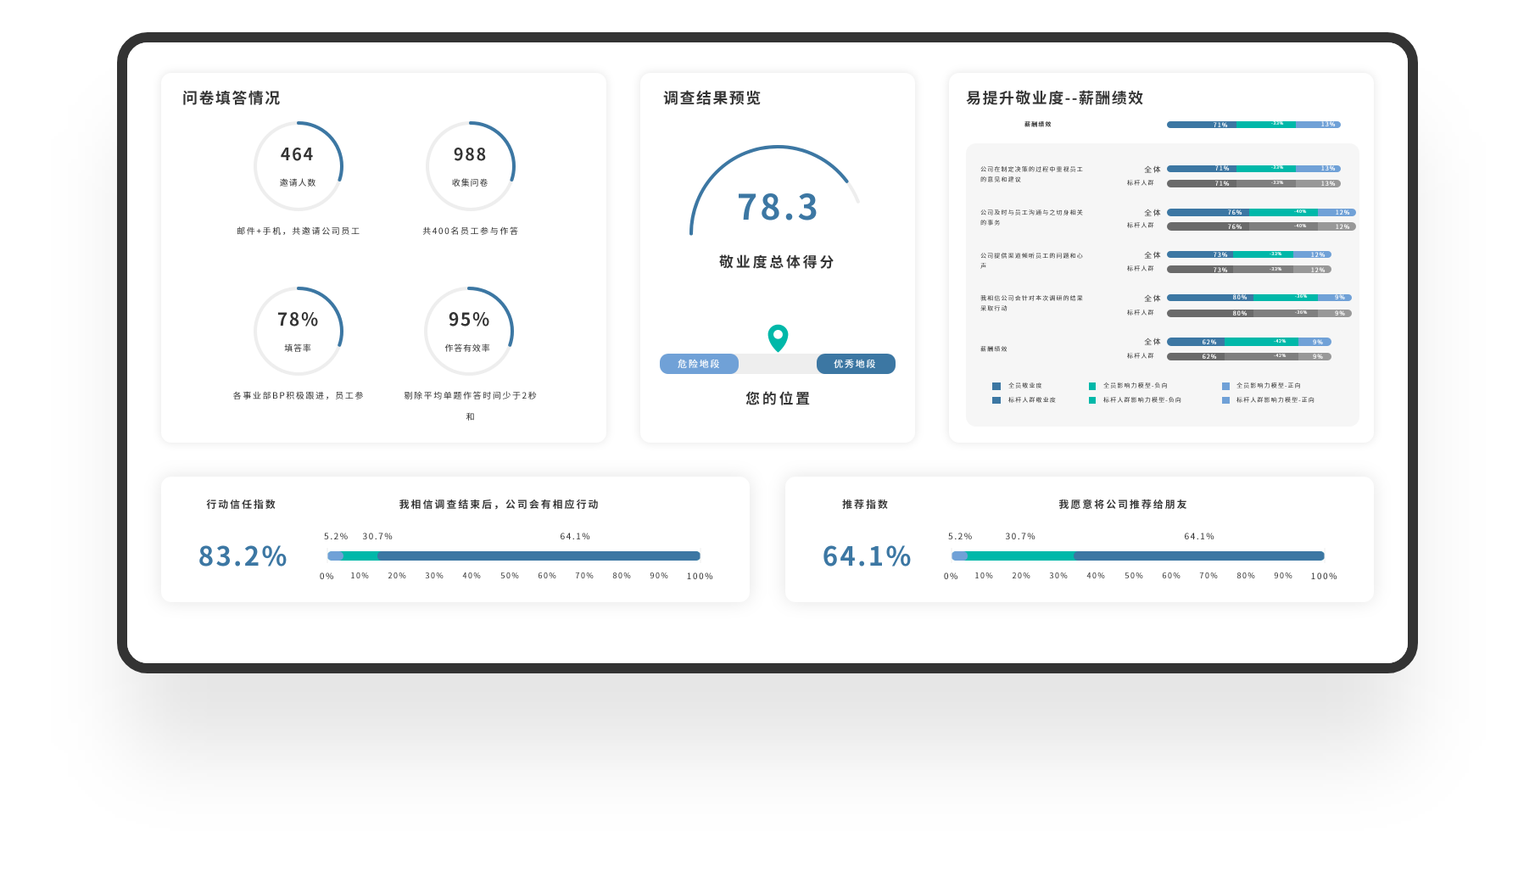
Task: Click the top 薪酬绩效 summary bar at 71%
Action: click(1253, 125)
